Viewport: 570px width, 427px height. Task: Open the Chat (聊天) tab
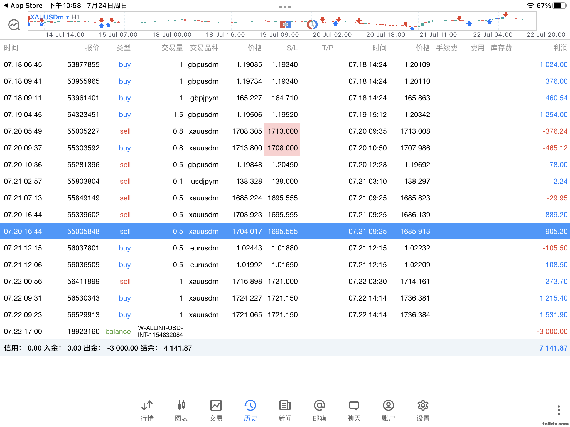tap(354, 411)
